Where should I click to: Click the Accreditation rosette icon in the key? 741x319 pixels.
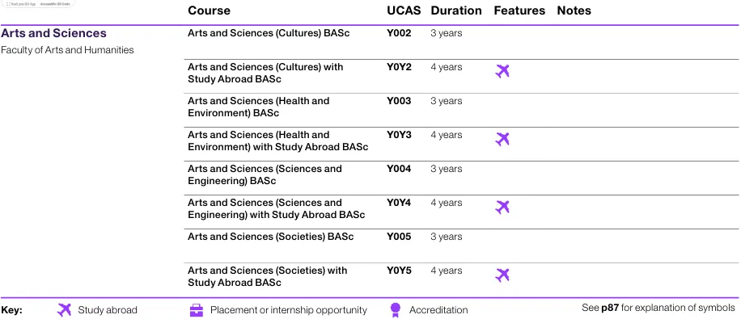coord(396,310)
